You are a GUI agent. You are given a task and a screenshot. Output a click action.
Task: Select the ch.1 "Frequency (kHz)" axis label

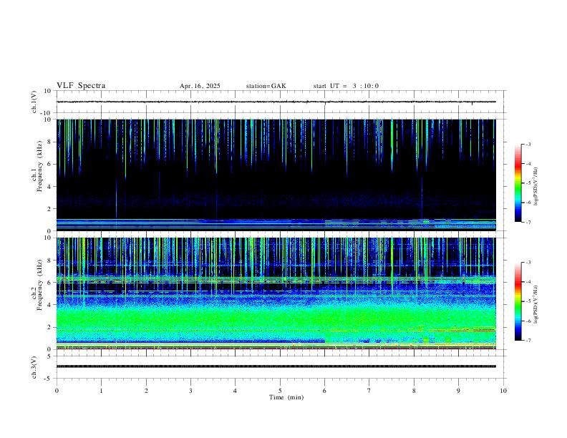point(40,166)
